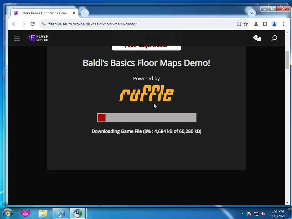292x219 pixels.
Task: Minimize the Chrome window
Action: tap(265, 8)
